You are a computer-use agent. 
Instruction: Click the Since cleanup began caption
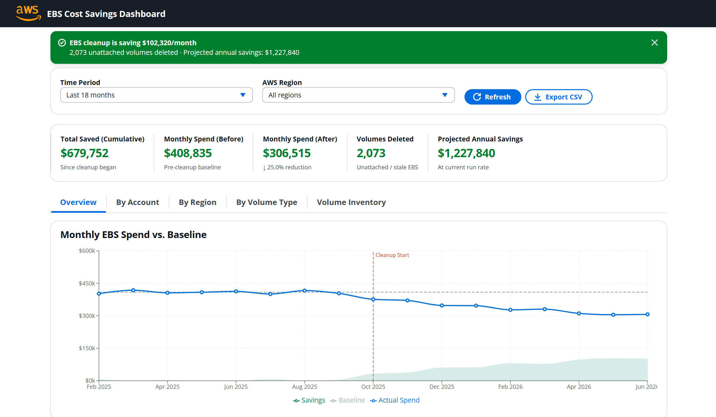coord(88,167)
